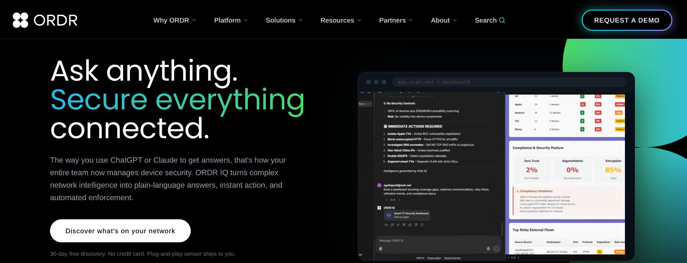Click the Search nav item
Viewport: 687px width, 263px height.
pos(490,20)
